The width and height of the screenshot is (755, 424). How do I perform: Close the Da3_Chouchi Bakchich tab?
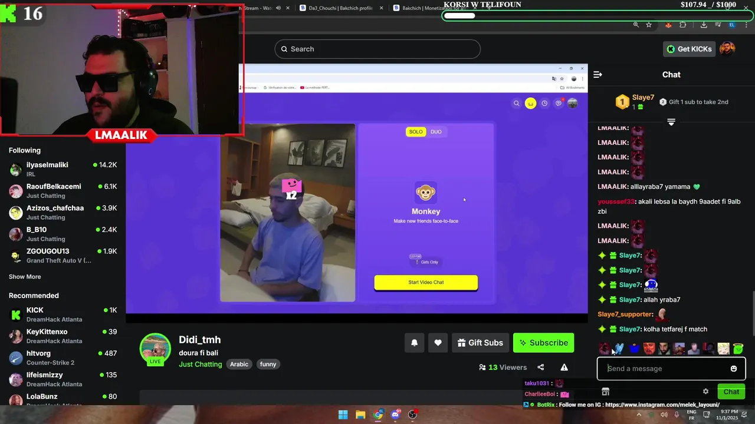[382, 8]
